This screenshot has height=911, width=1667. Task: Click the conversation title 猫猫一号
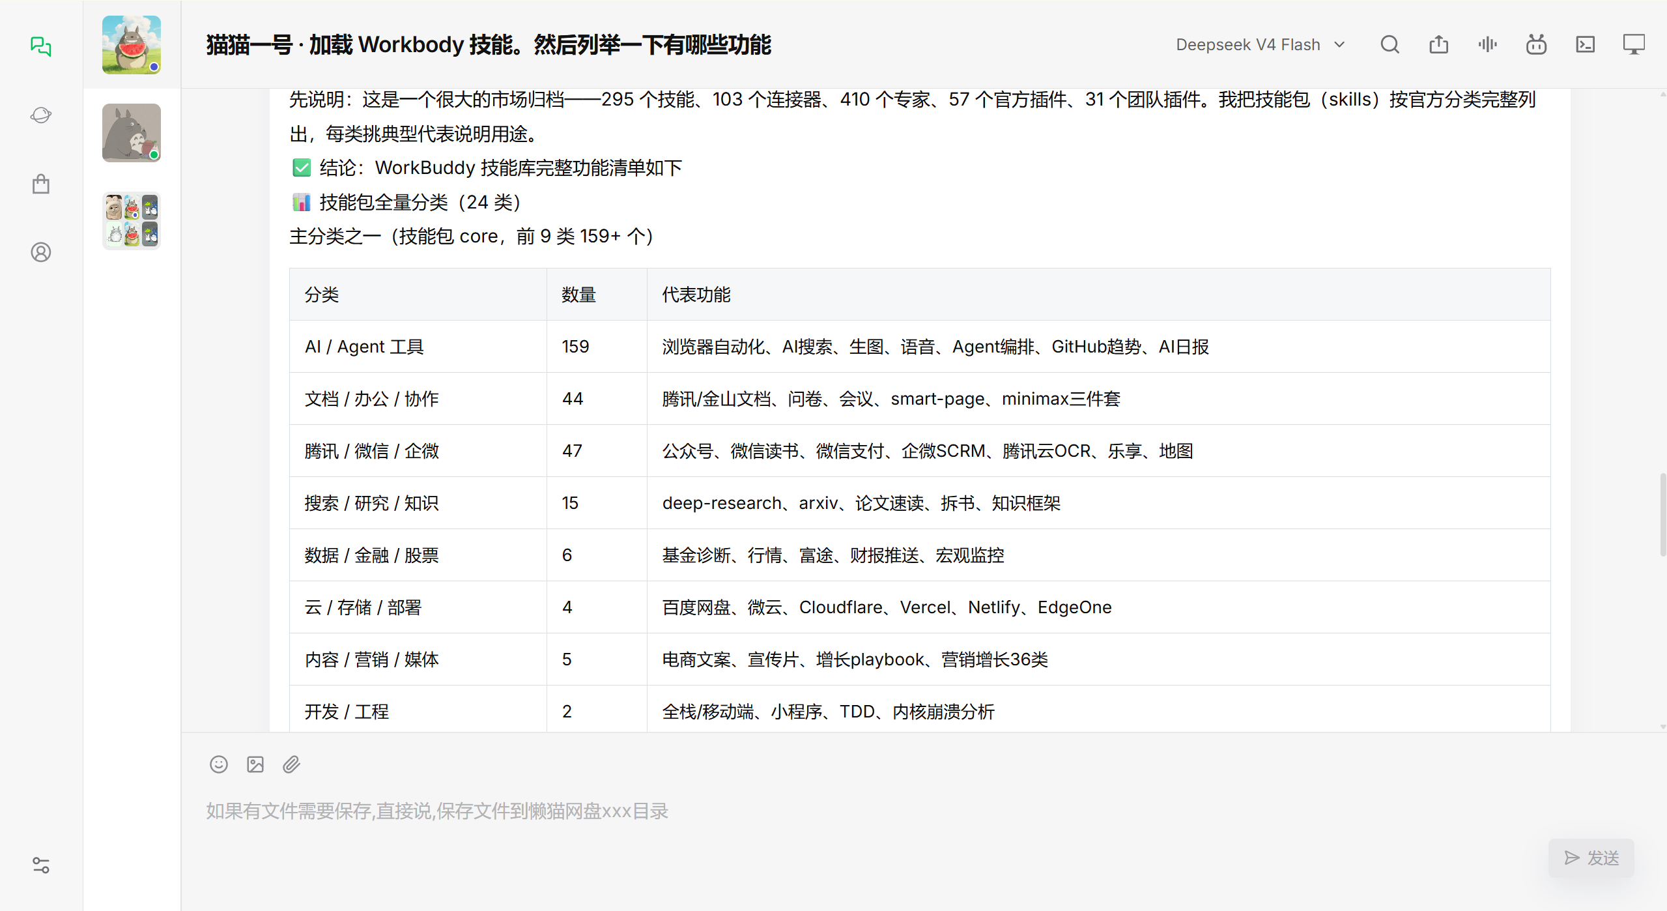click(489, 44)
